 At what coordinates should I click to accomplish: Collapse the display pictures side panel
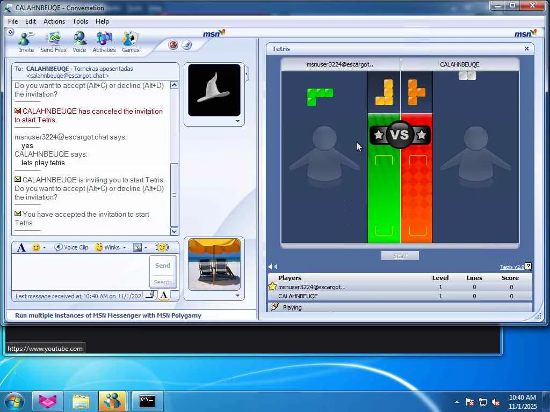pyautogui.click(x=247, y=74)
